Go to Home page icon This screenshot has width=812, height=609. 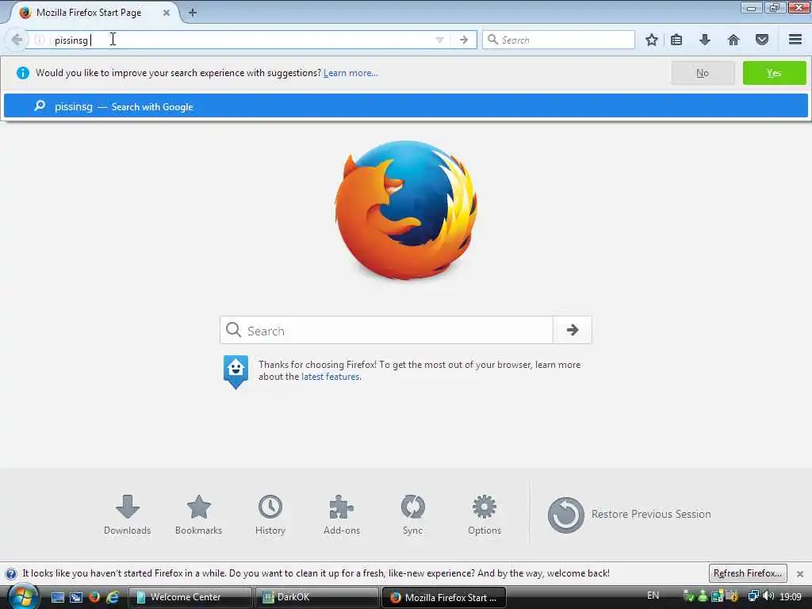[733, 40]
